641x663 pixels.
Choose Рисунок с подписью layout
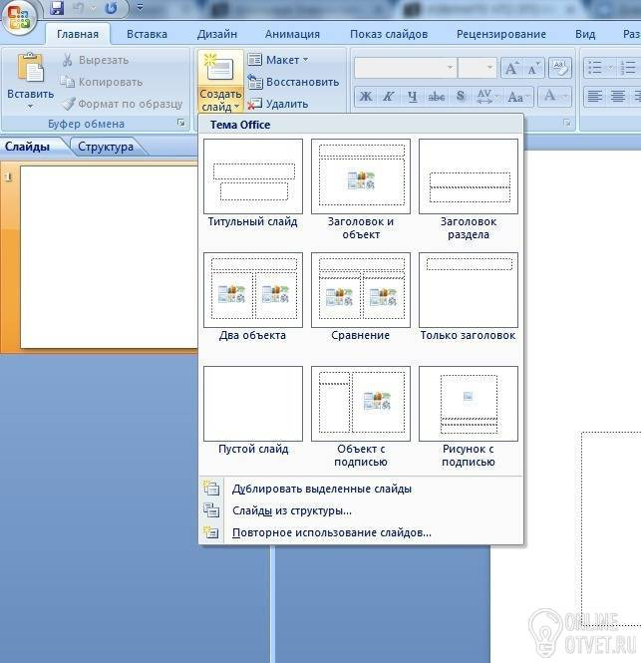pyautogui.click(x=469, y=417)
